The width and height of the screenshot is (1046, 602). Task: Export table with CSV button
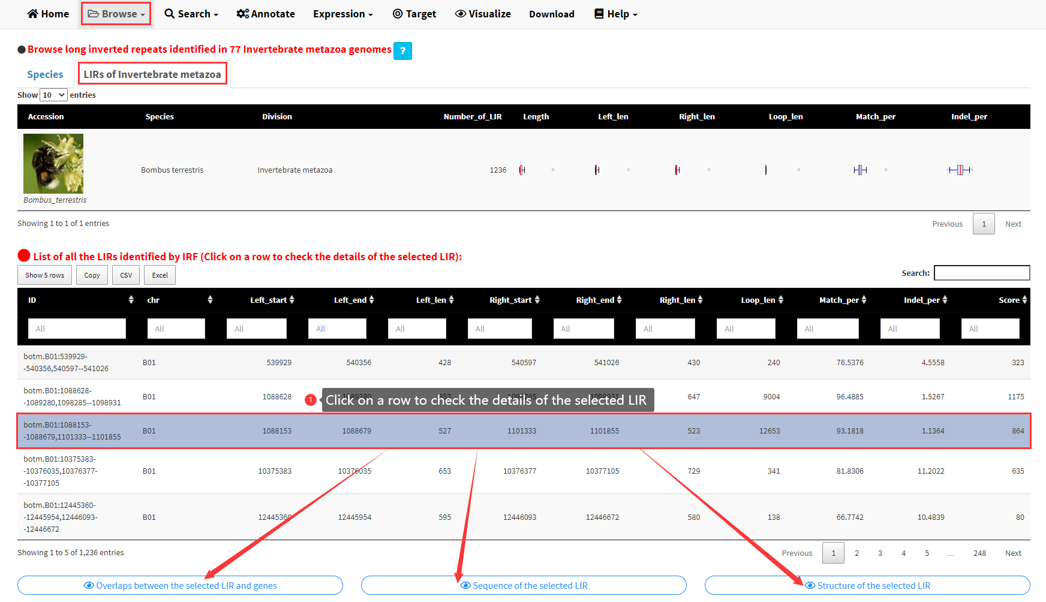pos(126,275)
